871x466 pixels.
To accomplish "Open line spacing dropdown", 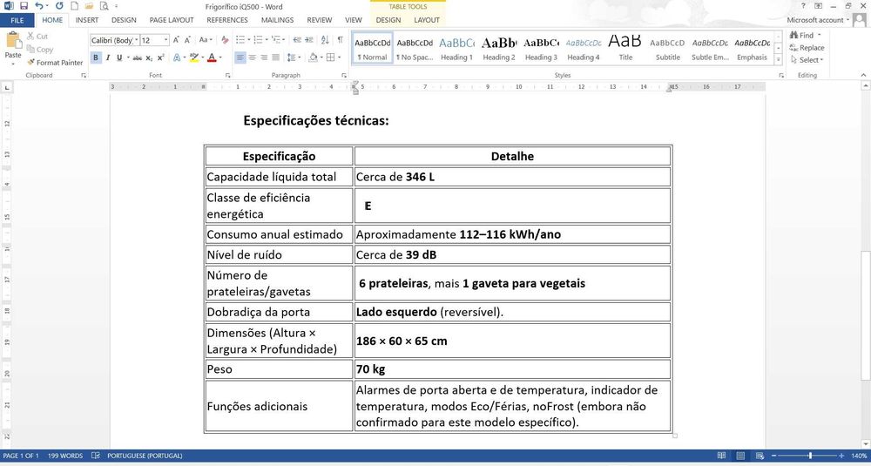I will pos(294,57).
